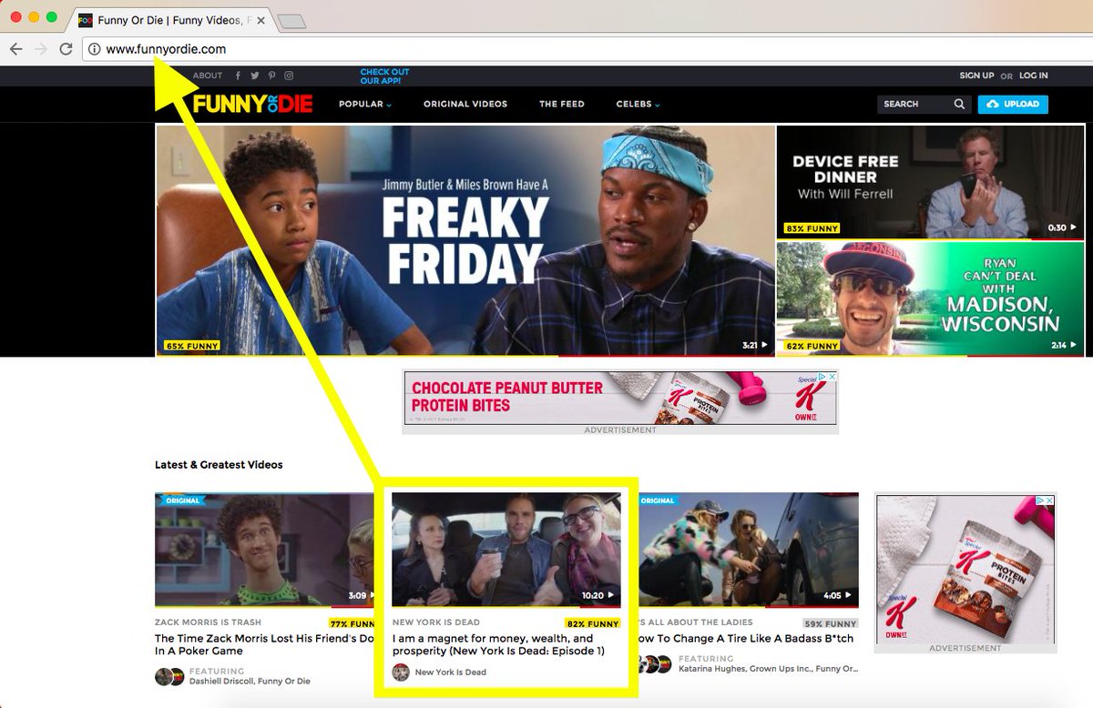Click the 2:14 play icon on Madison video
This screenshot has width=1093, height=708.
point(1074,346)
